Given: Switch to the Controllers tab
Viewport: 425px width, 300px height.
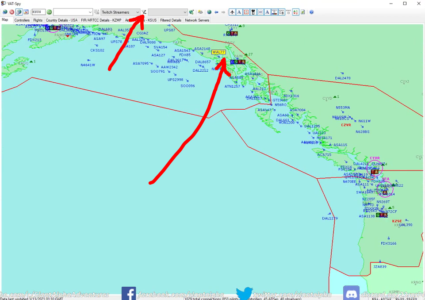Looking at the screenshot, I should click(22, 20).
